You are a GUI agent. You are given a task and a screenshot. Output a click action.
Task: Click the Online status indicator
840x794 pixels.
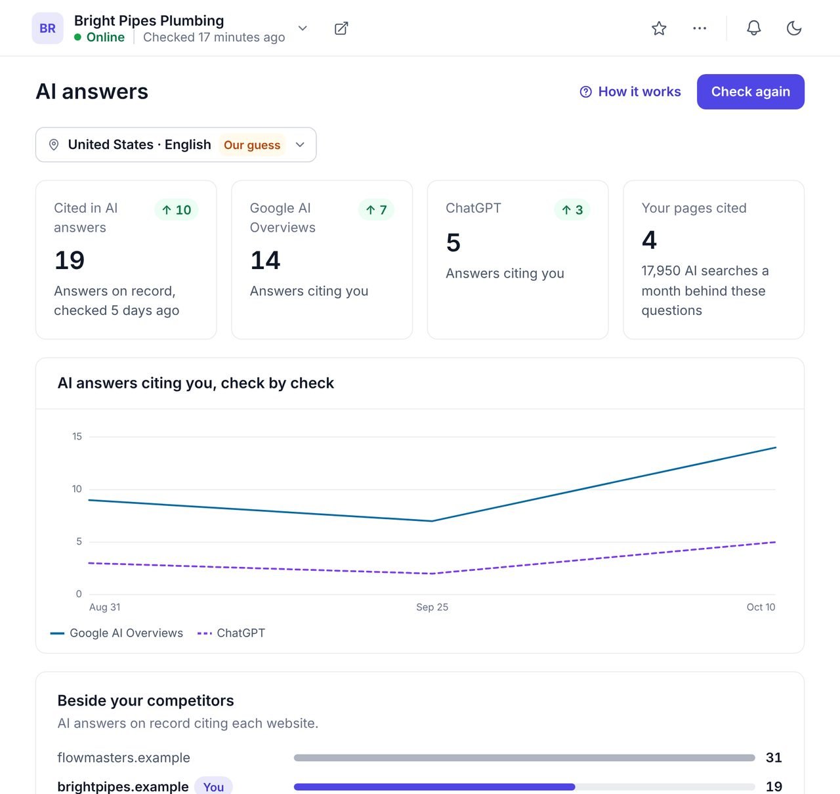click(x=100, y=37)
